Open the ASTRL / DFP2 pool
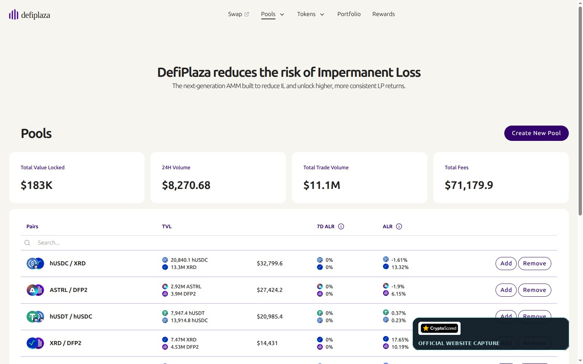Screen dimensions: 583x364 (69, 290)
